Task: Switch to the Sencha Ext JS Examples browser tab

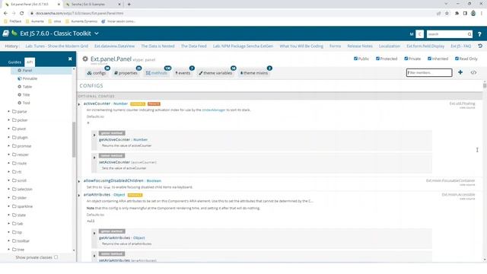Action: point(93,5)
